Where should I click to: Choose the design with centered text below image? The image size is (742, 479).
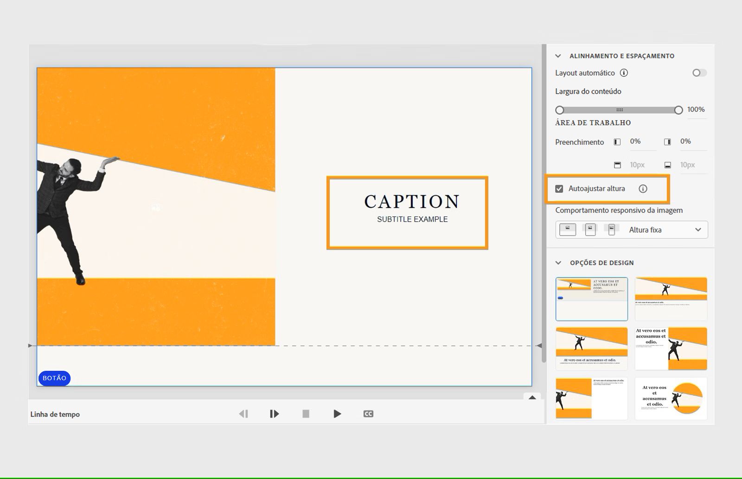(592, 349)
